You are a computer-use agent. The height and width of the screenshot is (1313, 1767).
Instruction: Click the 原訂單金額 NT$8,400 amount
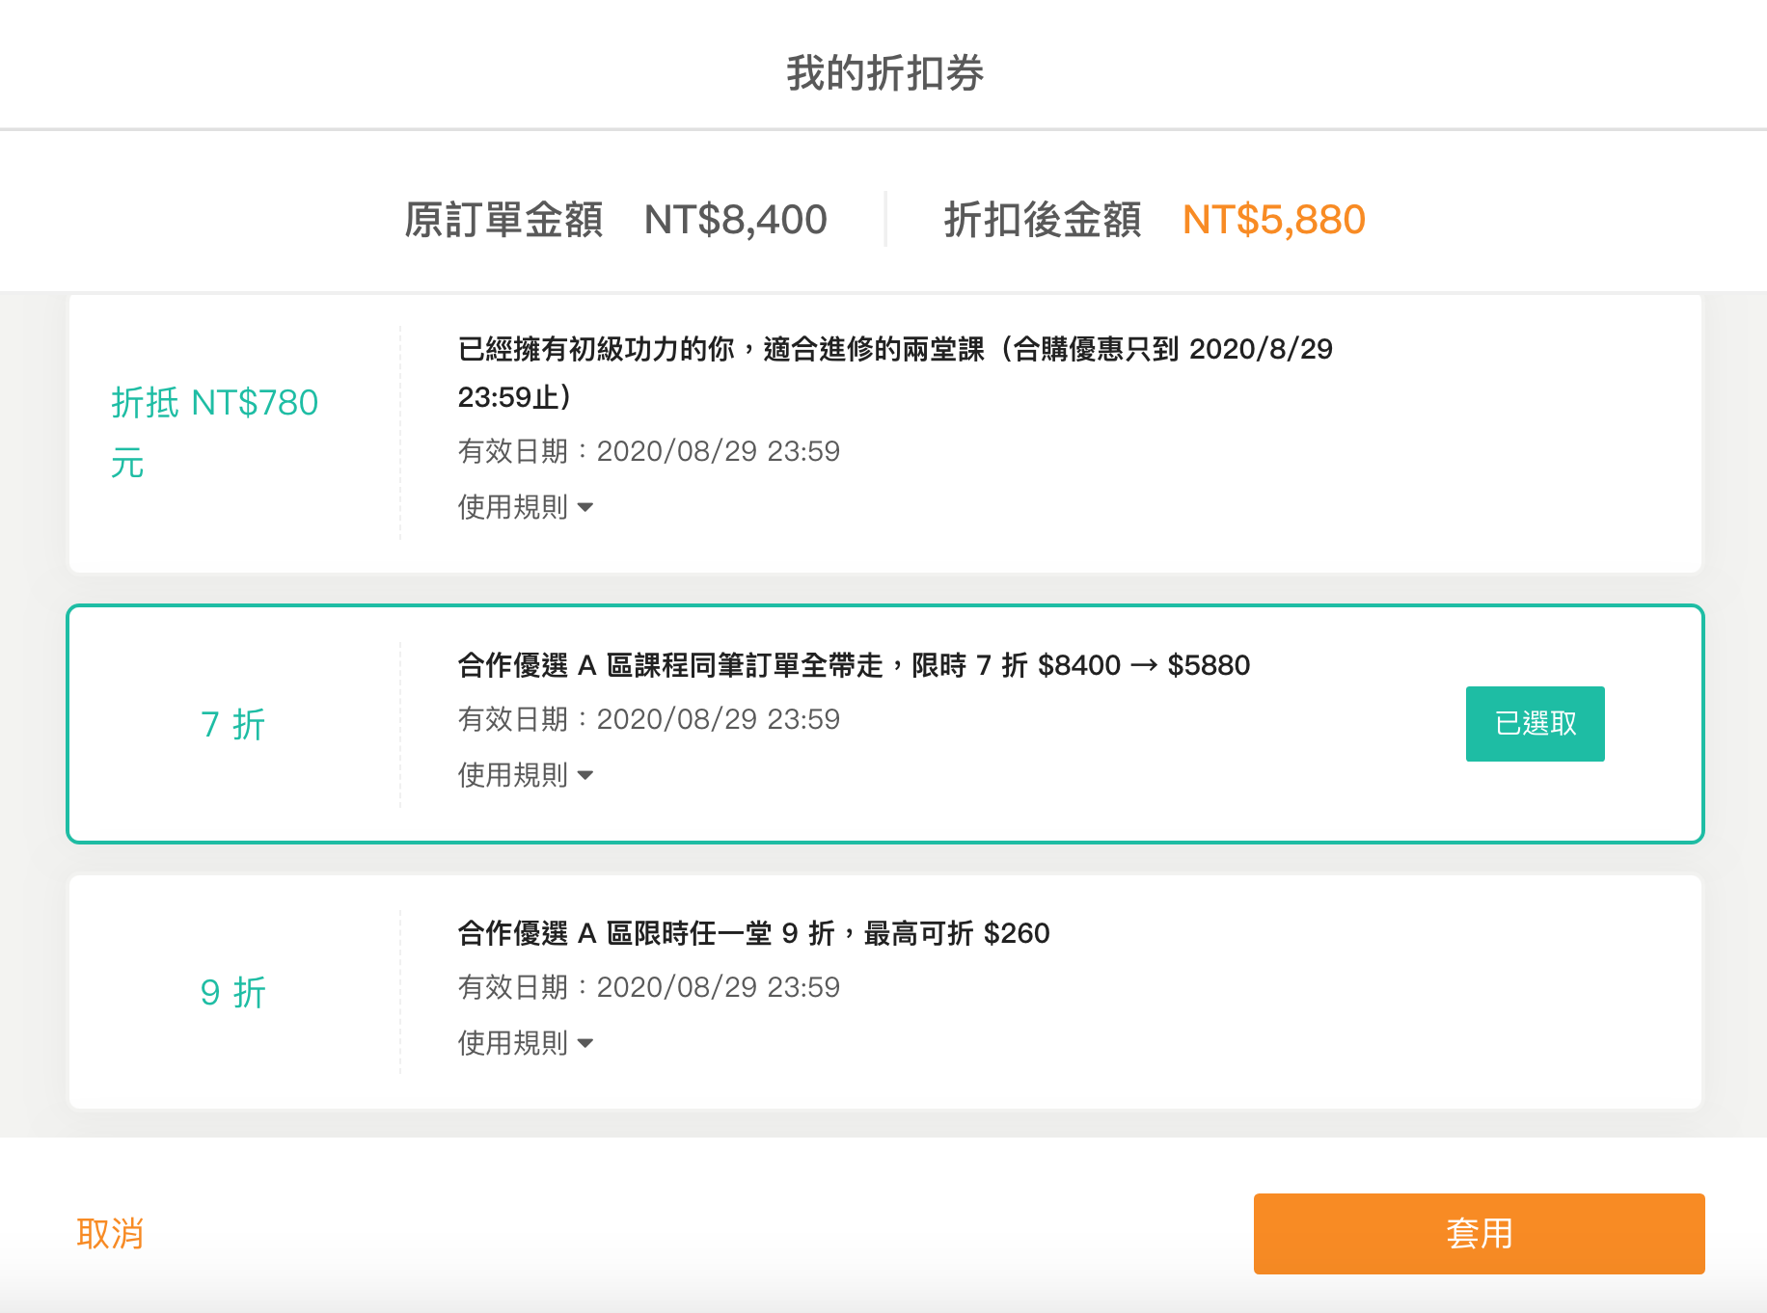(x=735, y=220)
